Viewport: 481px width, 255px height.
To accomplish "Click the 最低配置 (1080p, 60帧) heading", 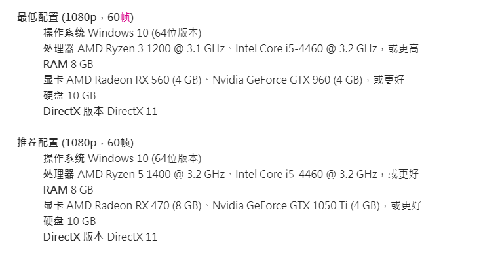I will tap(75, 18).
